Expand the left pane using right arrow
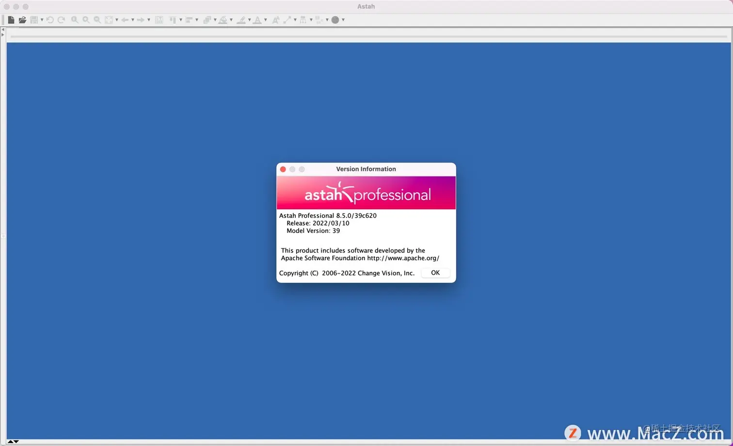The image size is (733, 446). pos(3,34)
